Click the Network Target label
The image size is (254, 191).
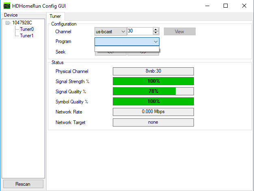tap(71, 122)
